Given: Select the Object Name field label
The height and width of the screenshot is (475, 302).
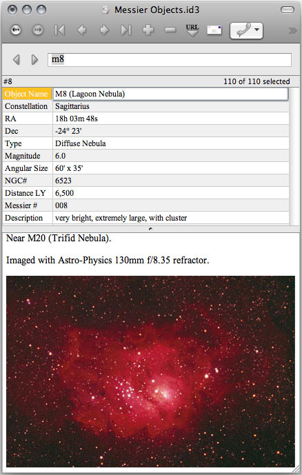Looking at the screenshot, I should tap(28, 94).
